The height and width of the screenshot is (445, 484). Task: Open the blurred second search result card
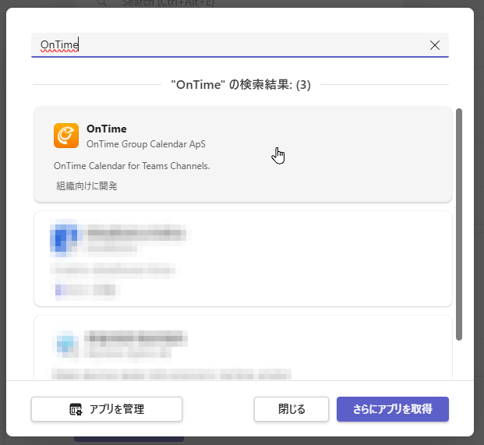(243, 259)
